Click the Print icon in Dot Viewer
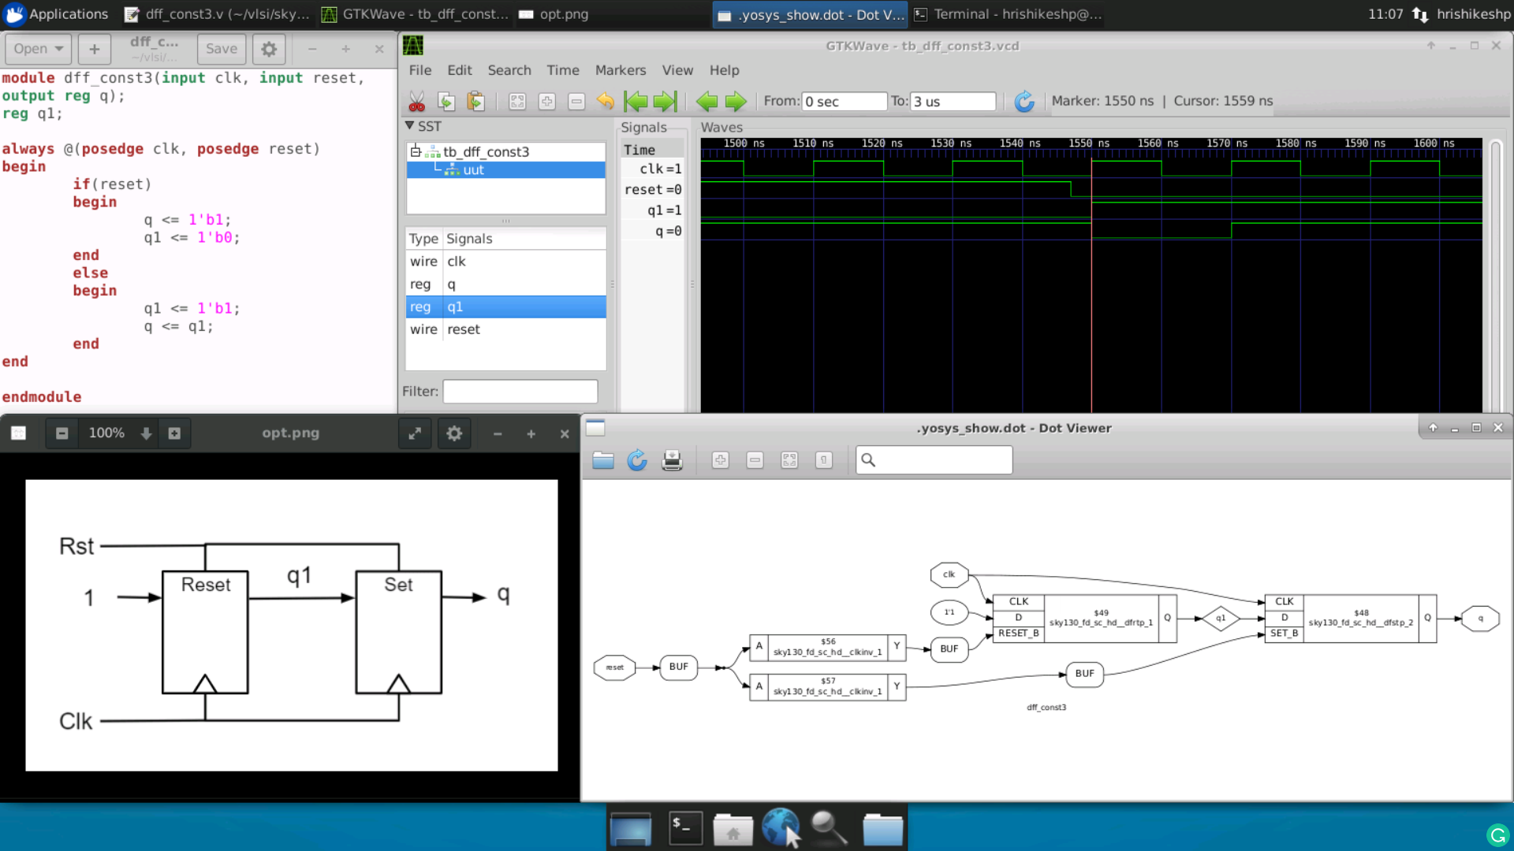 [672, 460]
